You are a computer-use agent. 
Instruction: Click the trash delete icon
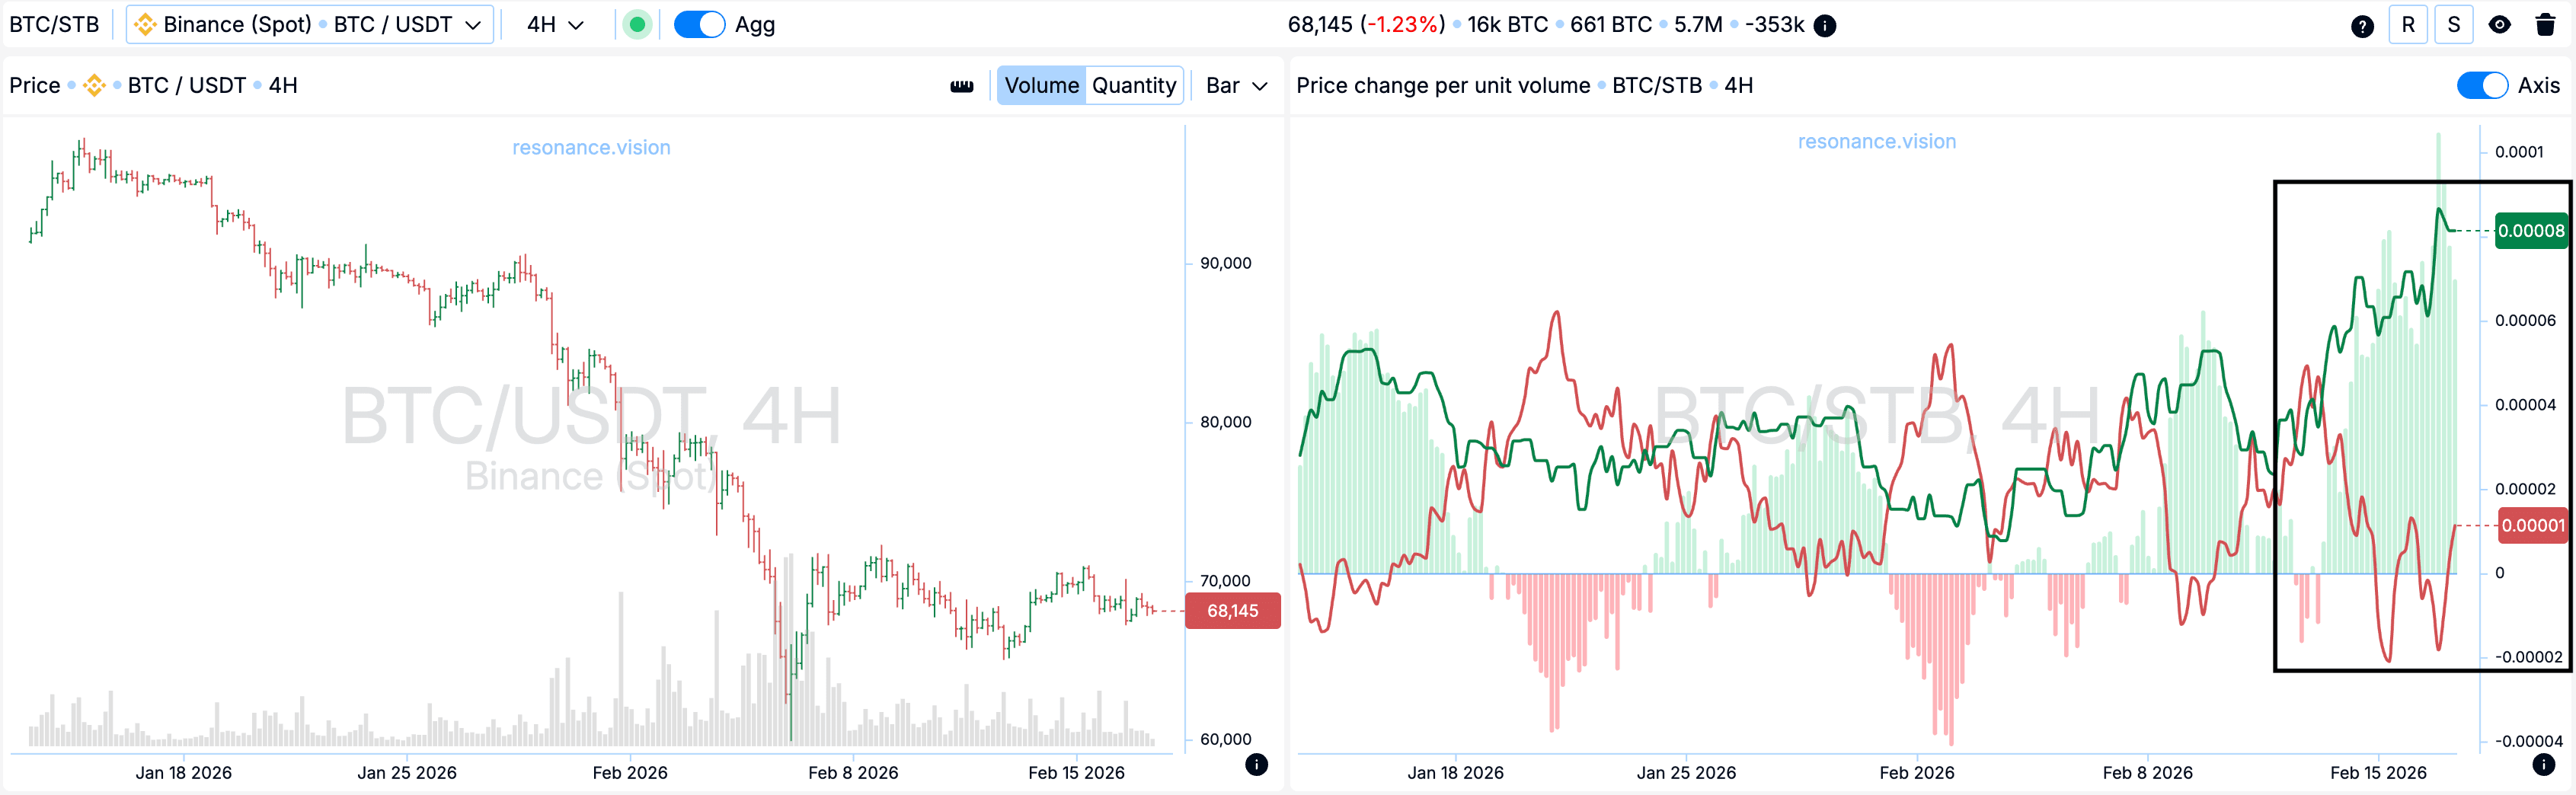click(x=2545, y=26)
